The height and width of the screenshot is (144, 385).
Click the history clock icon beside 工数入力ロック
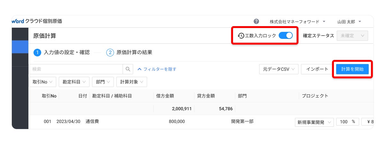241,36
